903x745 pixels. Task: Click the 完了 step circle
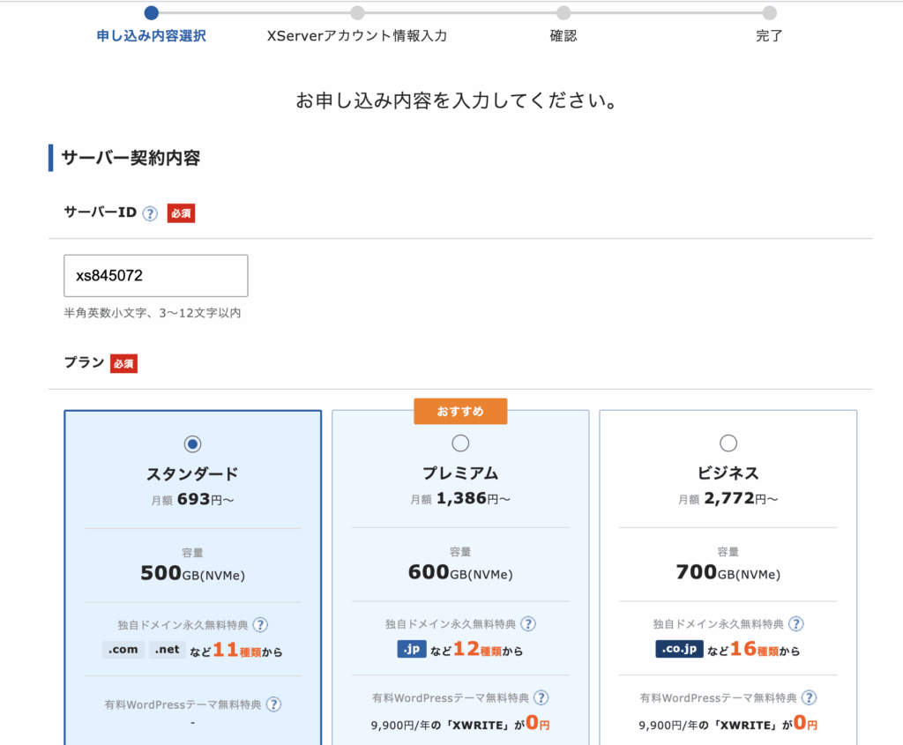pyautogui.click(x=770, y=13)
